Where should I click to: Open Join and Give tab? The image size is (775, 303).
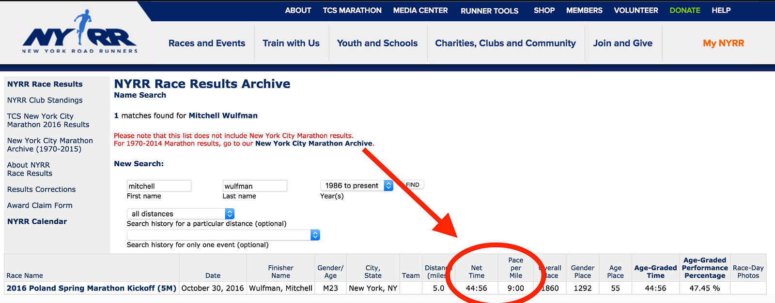pos(623,43)
